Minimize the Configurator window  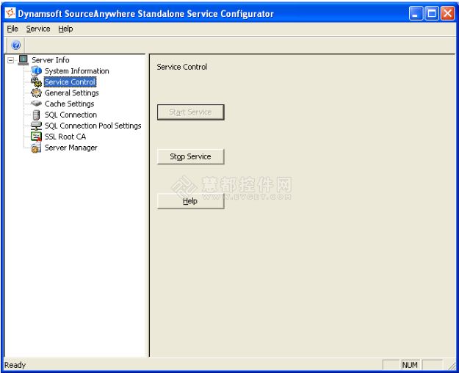point(416,13)
